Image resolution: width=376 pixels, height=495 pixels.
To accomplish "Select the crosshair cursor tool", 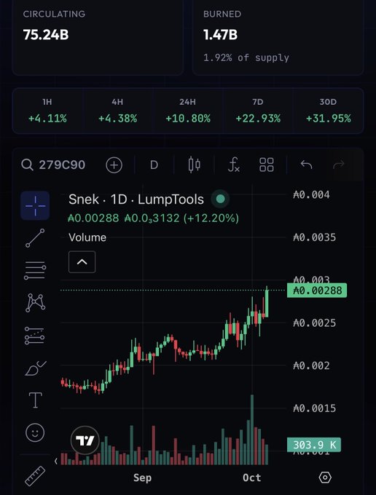I will click(35, 205).
